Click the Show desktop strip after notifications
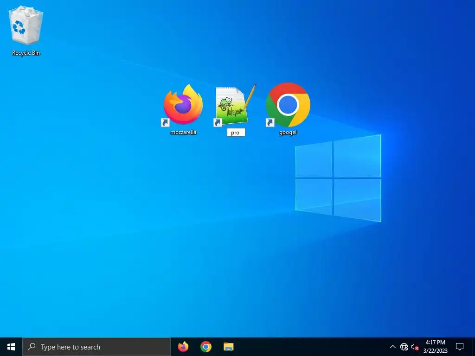 coord(474,347)
